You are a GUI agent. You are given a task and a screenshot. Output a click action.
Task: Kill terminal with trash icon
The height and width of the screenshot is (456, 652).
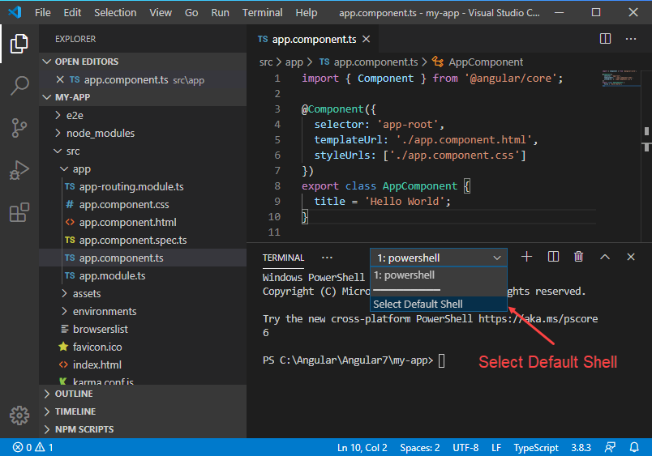point(578,257)
